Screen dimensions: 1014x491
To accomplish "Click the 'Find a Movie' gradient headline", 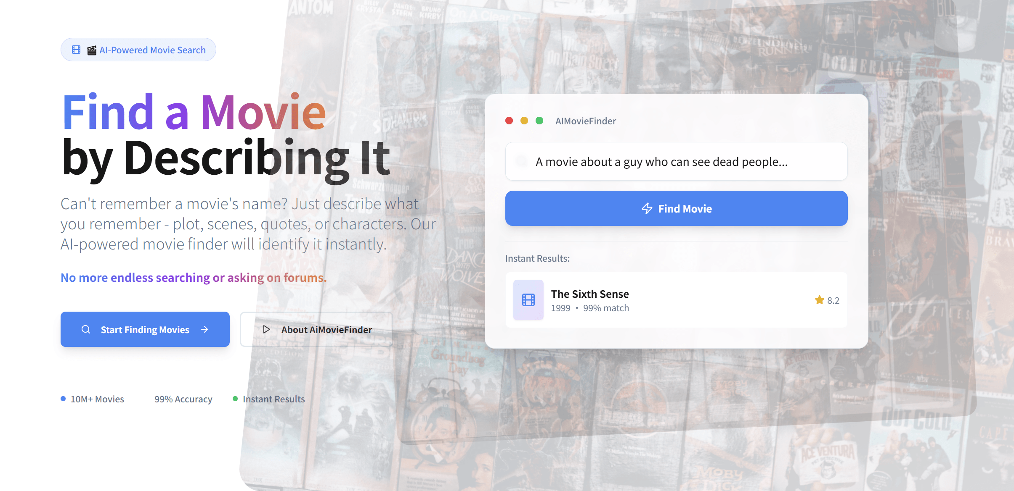I will point(194,112).
